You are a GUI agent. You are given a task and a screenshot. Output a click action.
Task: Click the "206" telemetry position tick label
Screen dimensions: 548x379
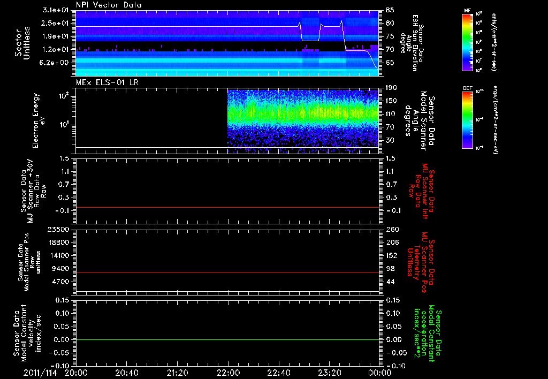pos(391,242)
